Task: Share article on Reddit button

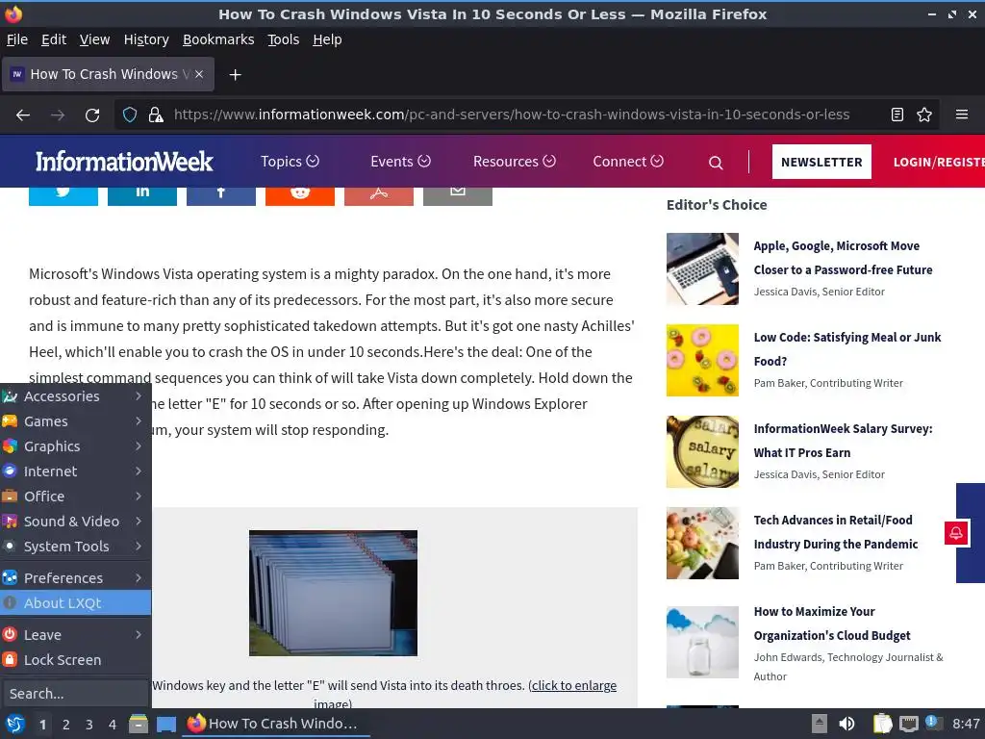Action: coord(300,195)
